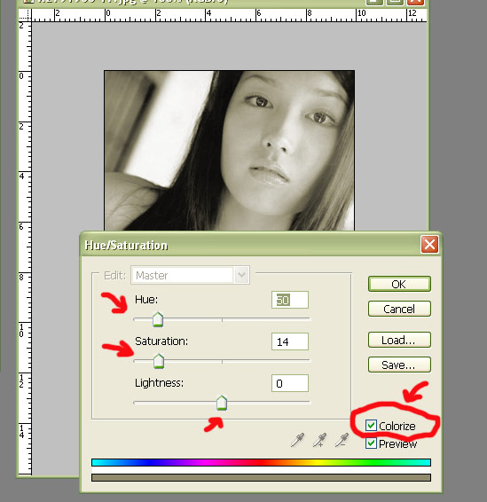This screenshot has height=502, width=487.
Task: Click the Hue value input field
Action: pyautogui.click(x=290, y=300)
